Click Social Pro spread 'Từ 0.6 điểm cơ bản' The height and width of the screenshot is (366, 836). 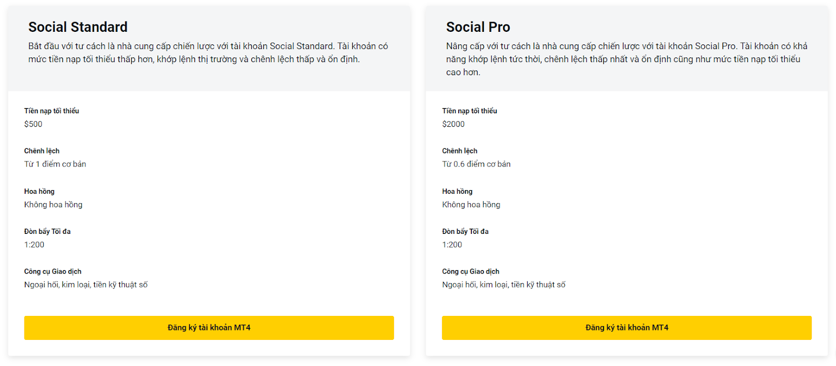pos(477,164)
